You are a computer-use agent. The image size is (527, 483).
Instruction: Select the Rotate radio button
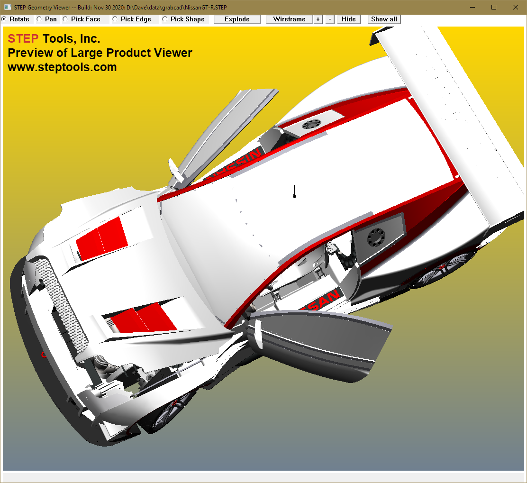tap(4, 19)
